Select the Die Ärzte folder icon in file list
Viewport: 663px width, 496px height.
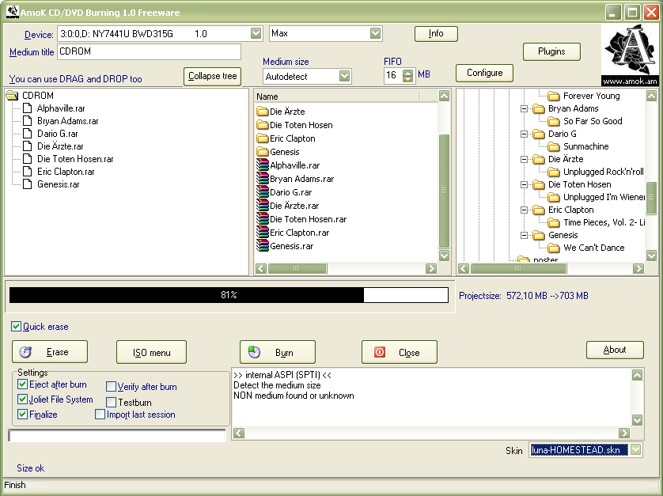[262, 112]
